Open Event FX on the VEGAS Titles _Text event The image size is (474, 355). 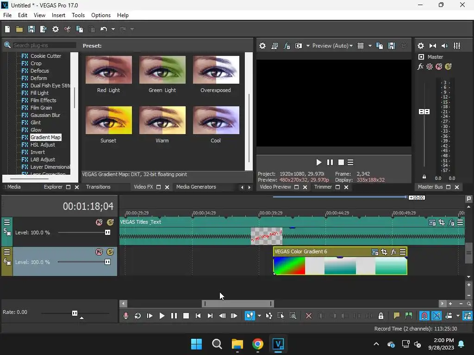(451, 222)
